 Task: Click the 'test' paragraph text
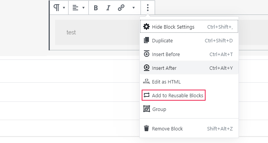coord(71,32)
